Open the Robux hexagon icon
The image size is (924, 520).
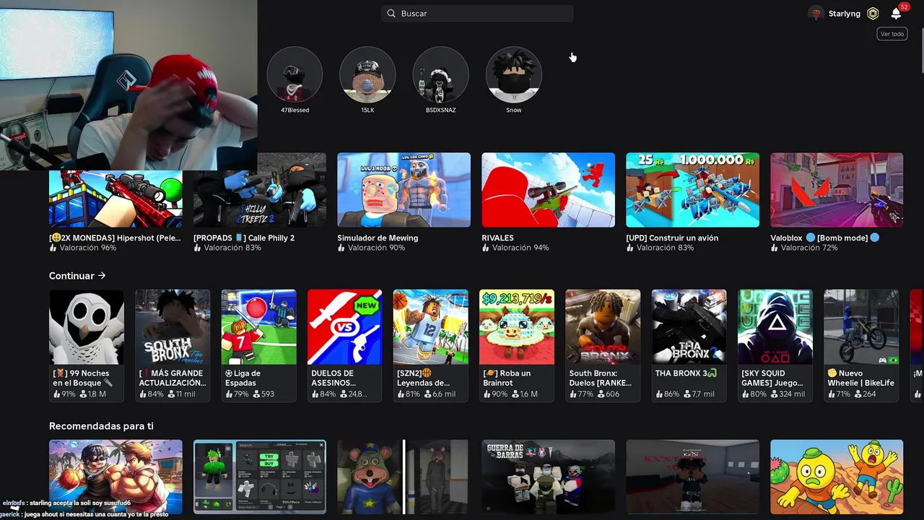point(873,14)
